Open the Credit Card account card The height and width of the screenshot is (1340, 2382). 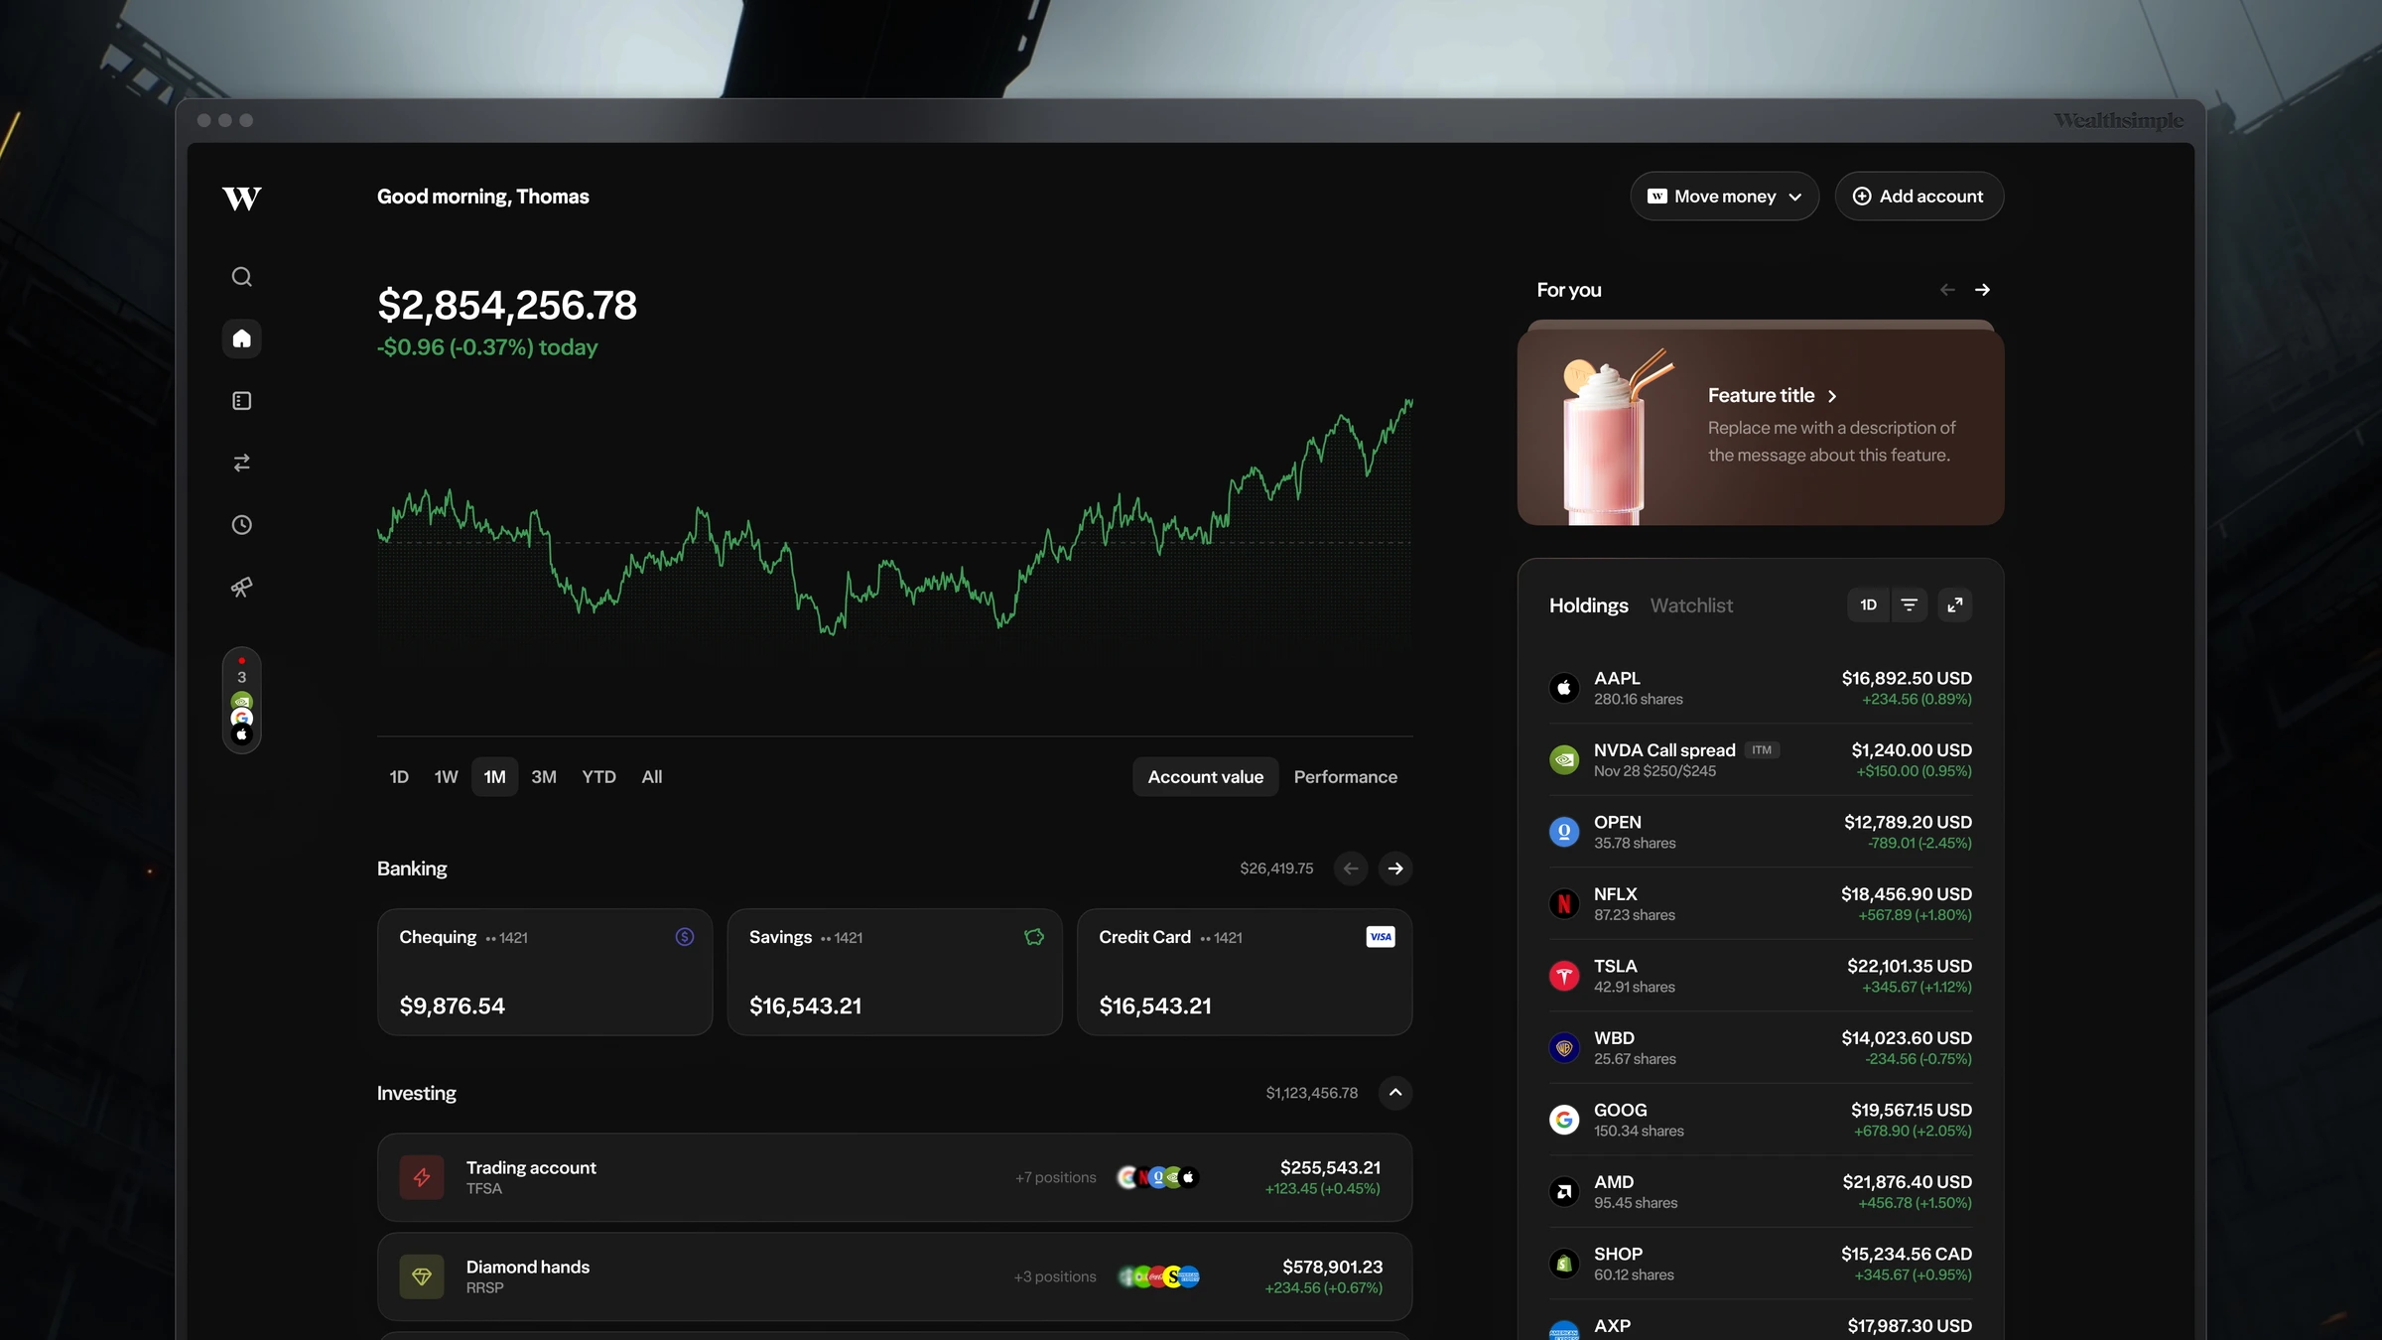pyautogui.click(x=1245, y=973)
